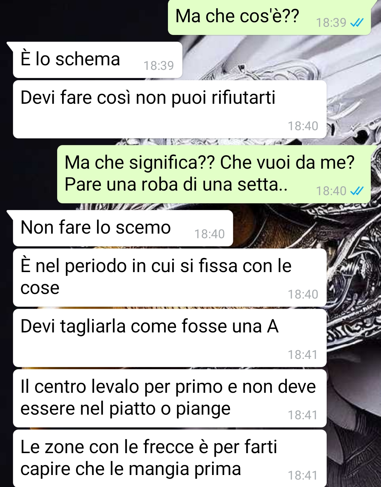Tap the 'Devi fare così non puoi rifiutarti' message
This screenshot has height=487, width=381.
pos(170,109)
